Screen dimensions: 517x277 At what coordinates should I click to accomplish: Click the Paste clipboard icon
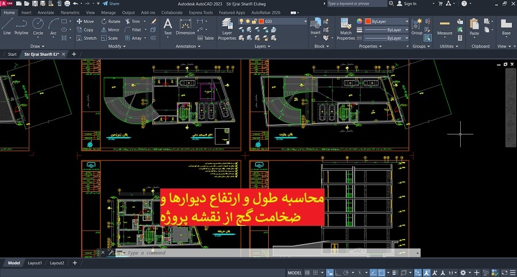coord(474,26)
